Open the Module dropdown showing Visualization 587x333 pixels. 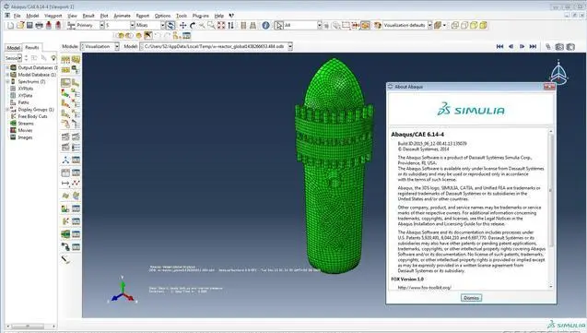(100, 46)
